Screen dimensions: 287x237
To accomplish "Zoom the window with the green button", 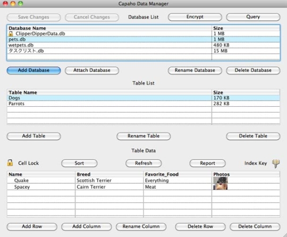I will (x=21, y=4).
